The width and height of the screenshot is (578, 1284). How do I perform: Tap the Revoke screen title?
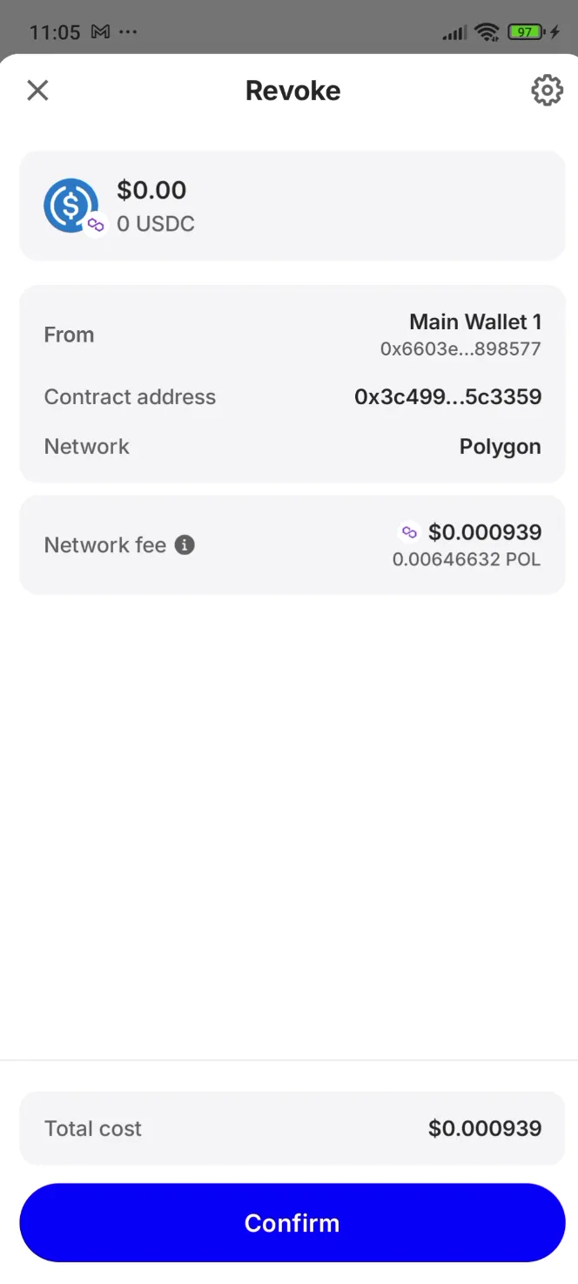click(292, 90)
